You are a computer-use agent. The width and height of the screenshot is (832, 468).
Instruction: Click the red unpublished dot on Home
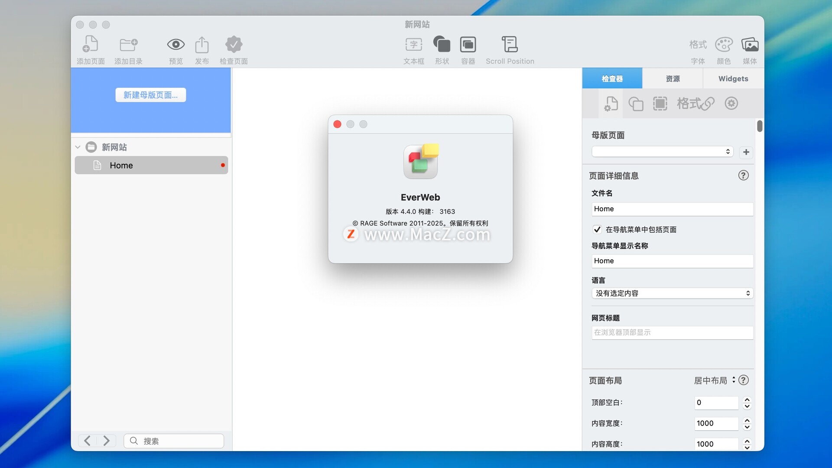[223, 165]
